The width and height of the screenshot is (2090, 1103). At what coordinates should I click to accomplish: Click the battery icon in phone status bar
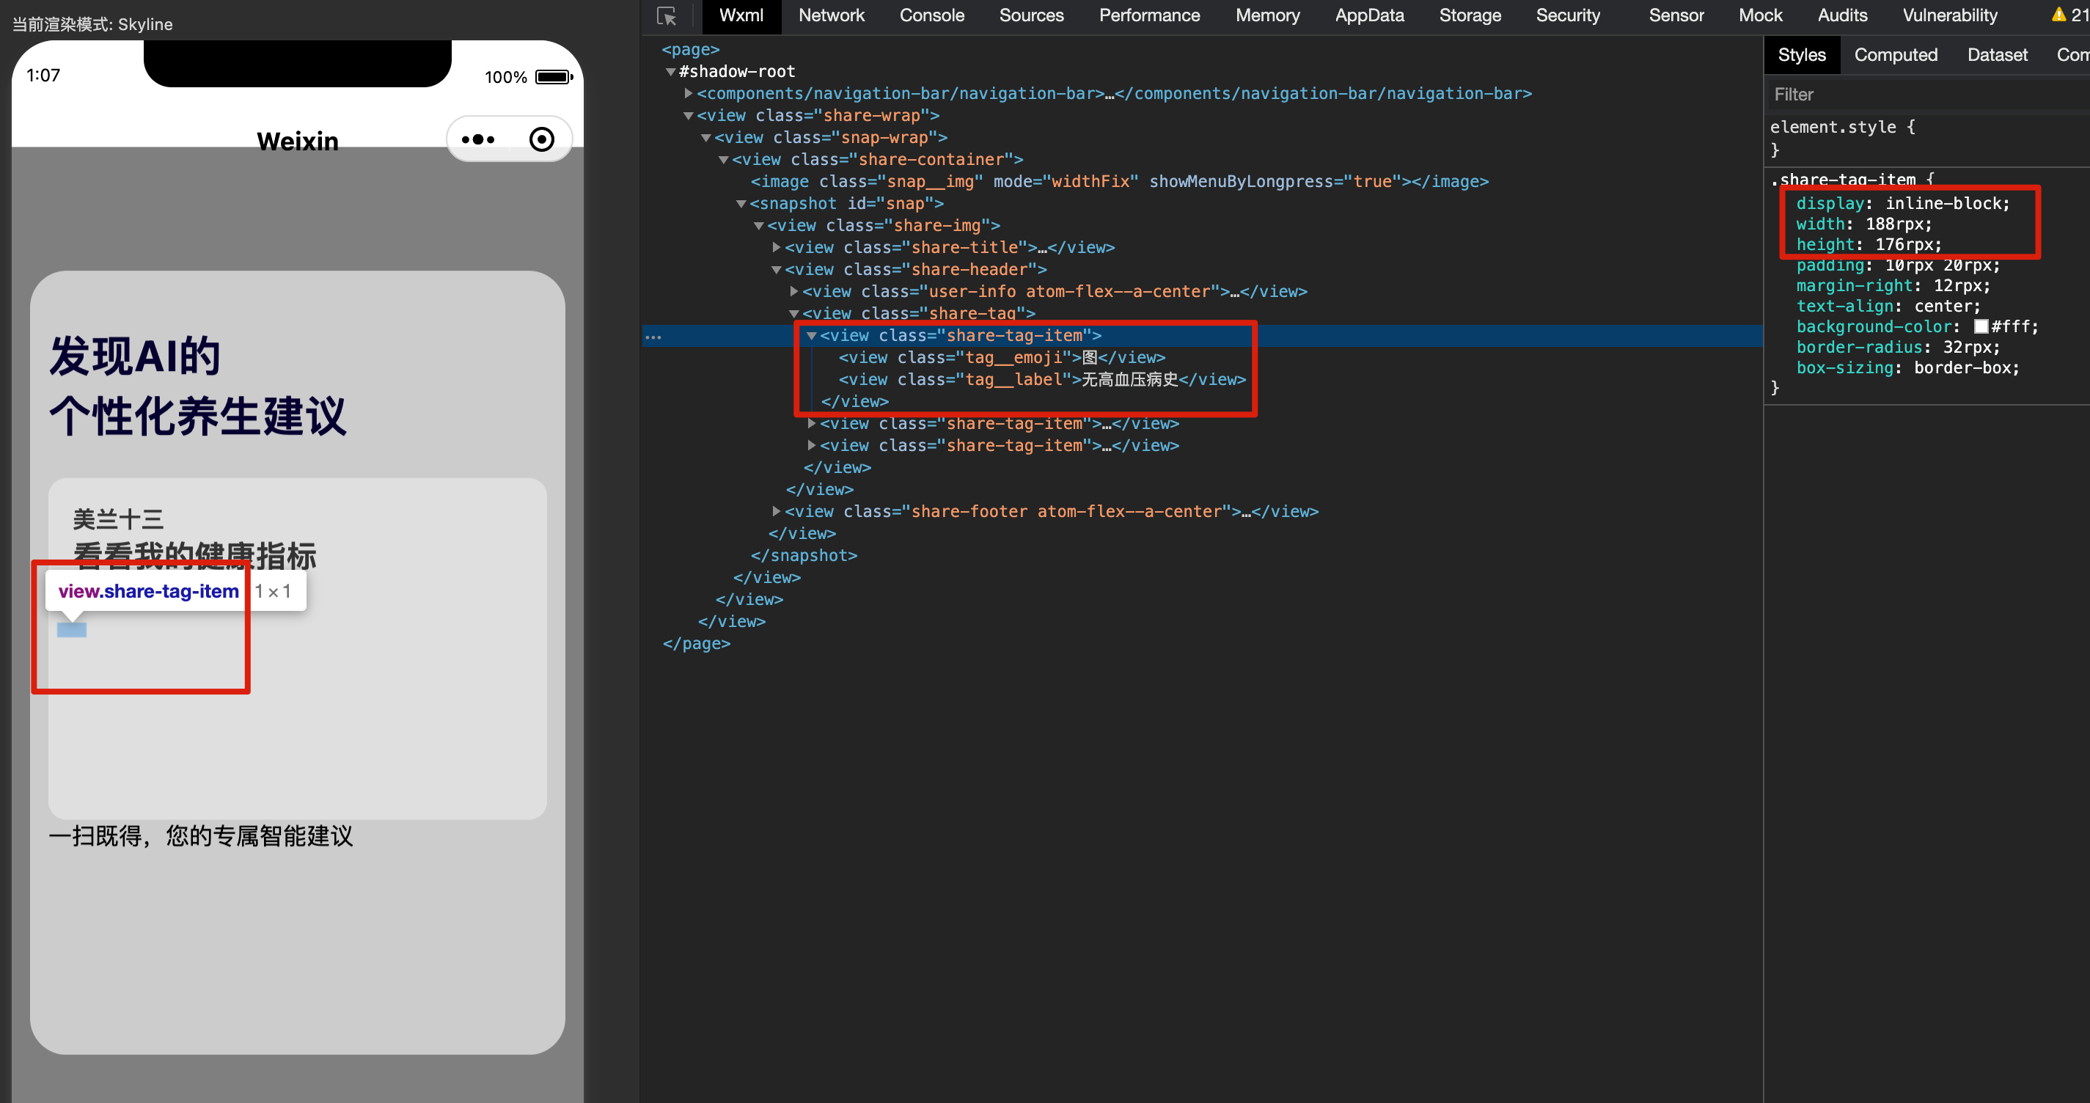coord(554,77)
